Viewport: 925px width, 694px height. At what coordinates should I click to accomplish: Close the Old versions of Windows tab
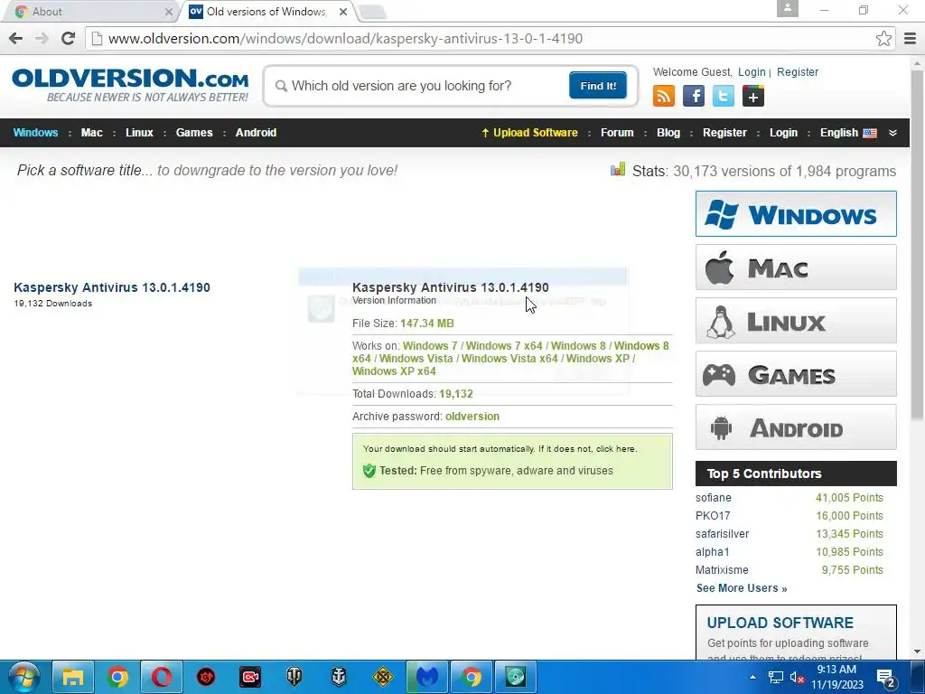pyautogui.click(x=344, y=11)
